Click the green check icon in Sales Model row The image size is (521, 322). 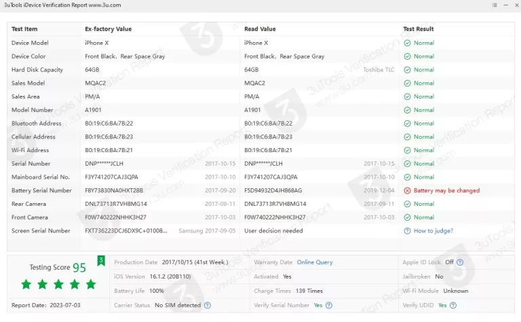coord(407,83)
